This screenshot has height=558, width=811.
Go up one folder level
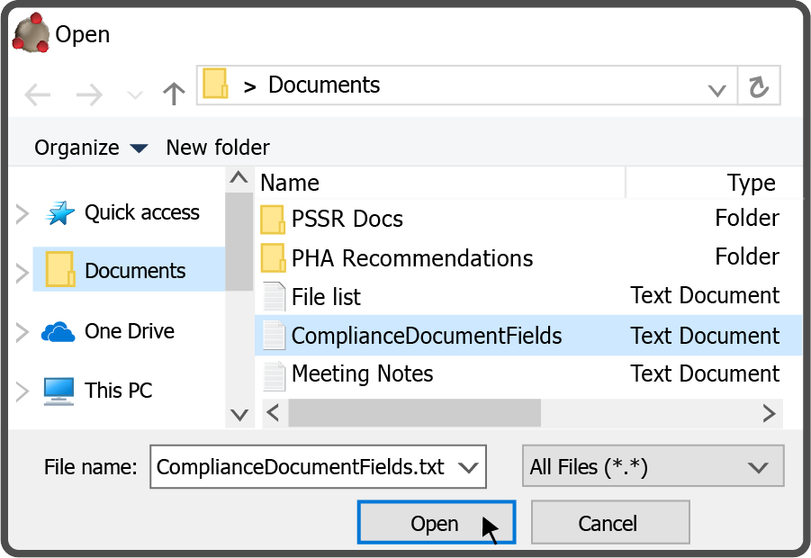173,94
